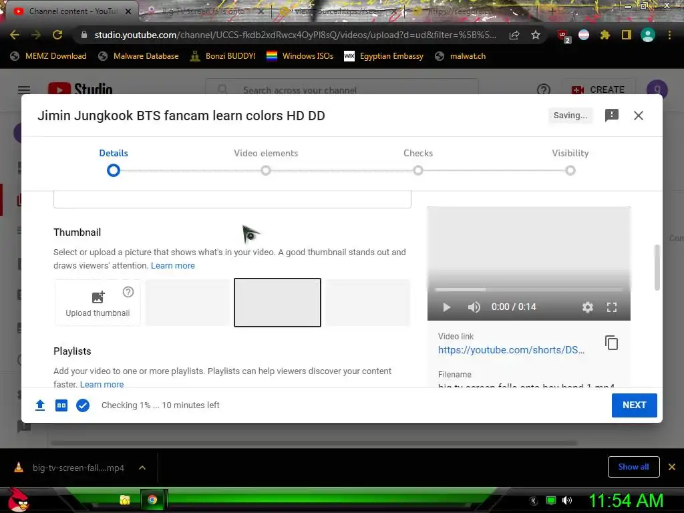
Task: Open the Chrome profile avatar
Action: pos(648,35)
